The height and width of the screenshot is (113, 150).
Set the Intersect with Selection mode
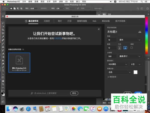21,8
